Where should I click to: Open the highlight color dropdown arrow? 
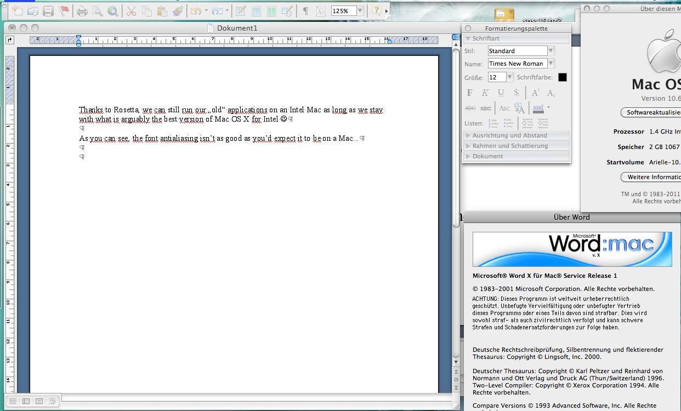pos(548,107)
